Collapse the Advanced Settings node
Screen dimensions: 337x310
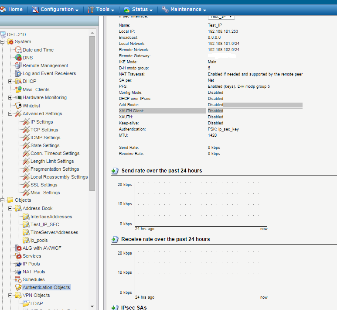pyautogui.click(x=10, y=114)
